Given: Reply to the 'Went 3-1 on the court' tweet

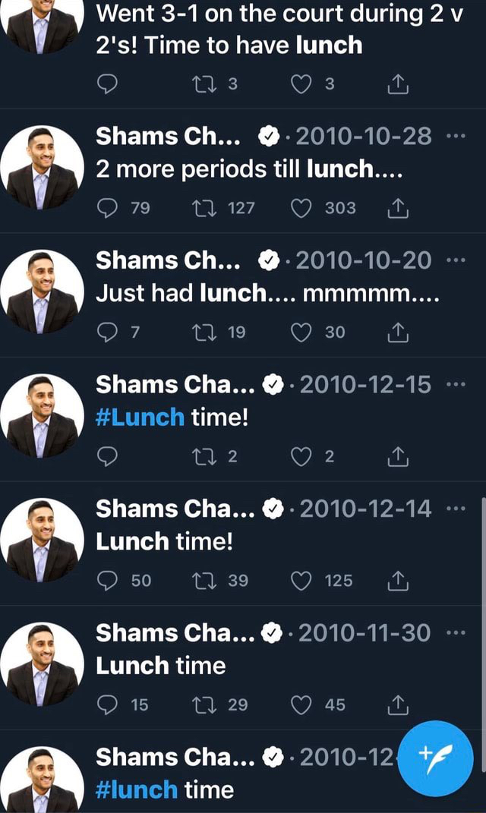Looking at the screenshot, I should [x=108, y=84].
